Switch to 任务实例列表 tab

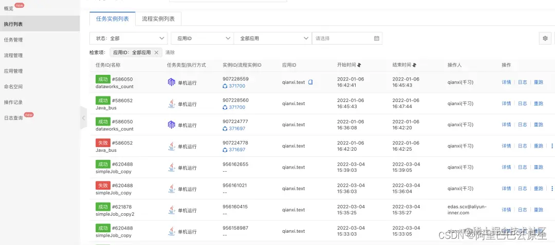pyautogui.click(x=113, y=19)
